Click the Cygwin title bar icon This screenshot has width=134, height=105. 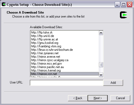click(x=4, y=5)
